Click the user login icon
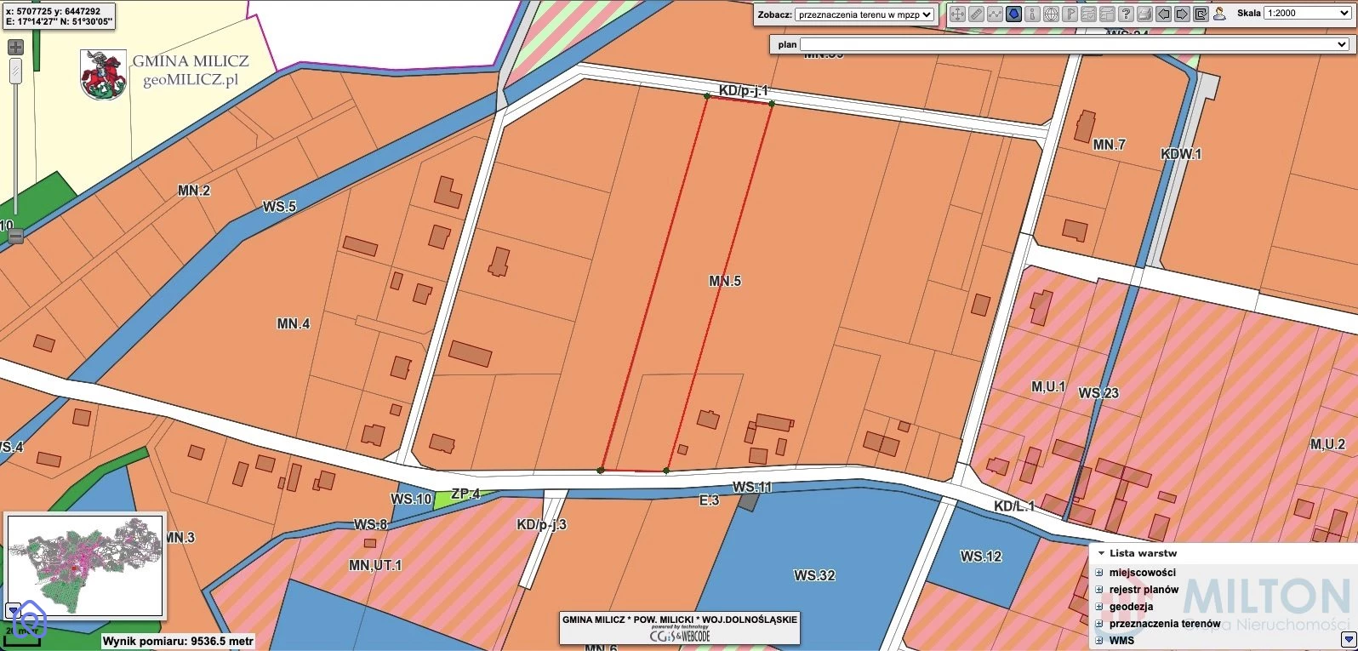Screen dimensions: 1358x651 coord(1219,14)
